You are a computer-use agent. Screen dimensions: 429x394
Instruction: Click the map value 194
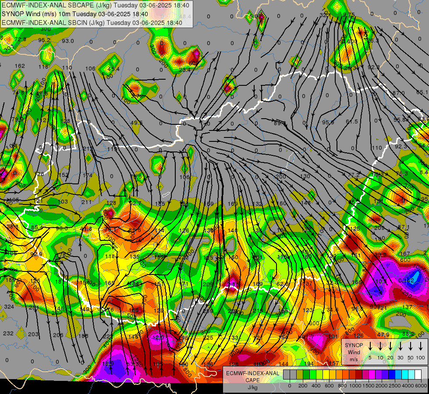tap(309, 363)
